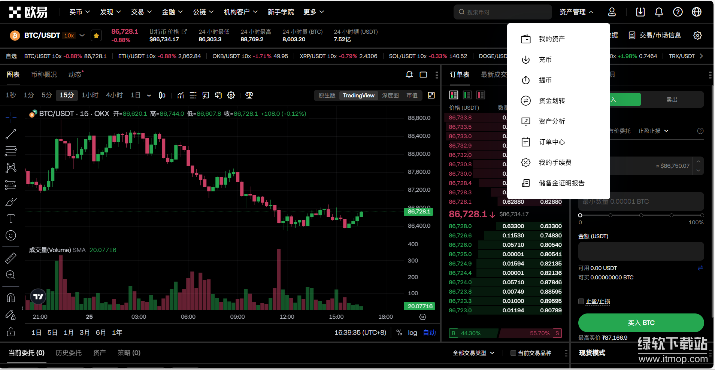Click the ruler measure tool
715x370 pixels.
point(11,258)
